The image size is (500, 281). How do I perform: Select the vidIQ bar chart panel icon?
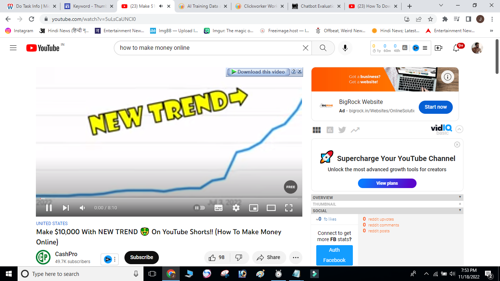tap(330, 130)
